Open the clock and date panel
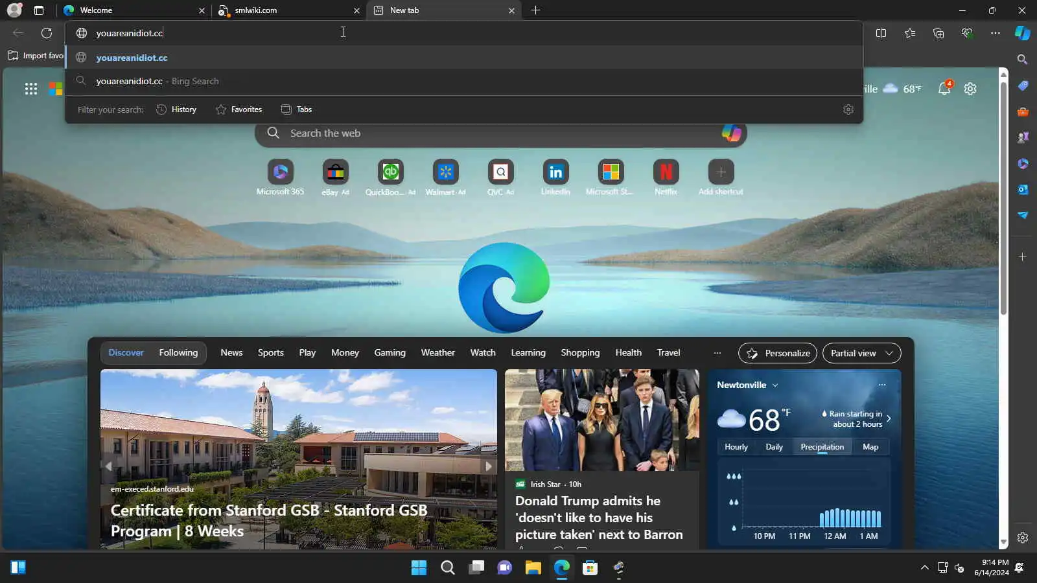The image size is (1037, 583). pos(992,567)
